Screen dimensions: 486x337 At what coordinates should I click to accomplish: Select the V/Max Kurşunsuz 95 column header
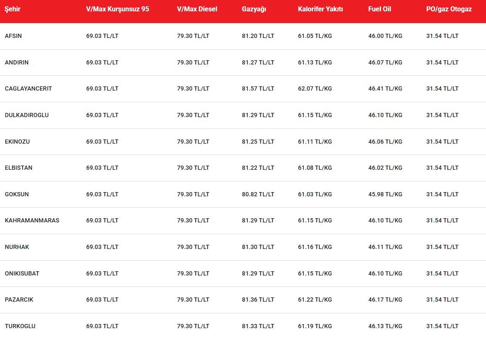117,9
